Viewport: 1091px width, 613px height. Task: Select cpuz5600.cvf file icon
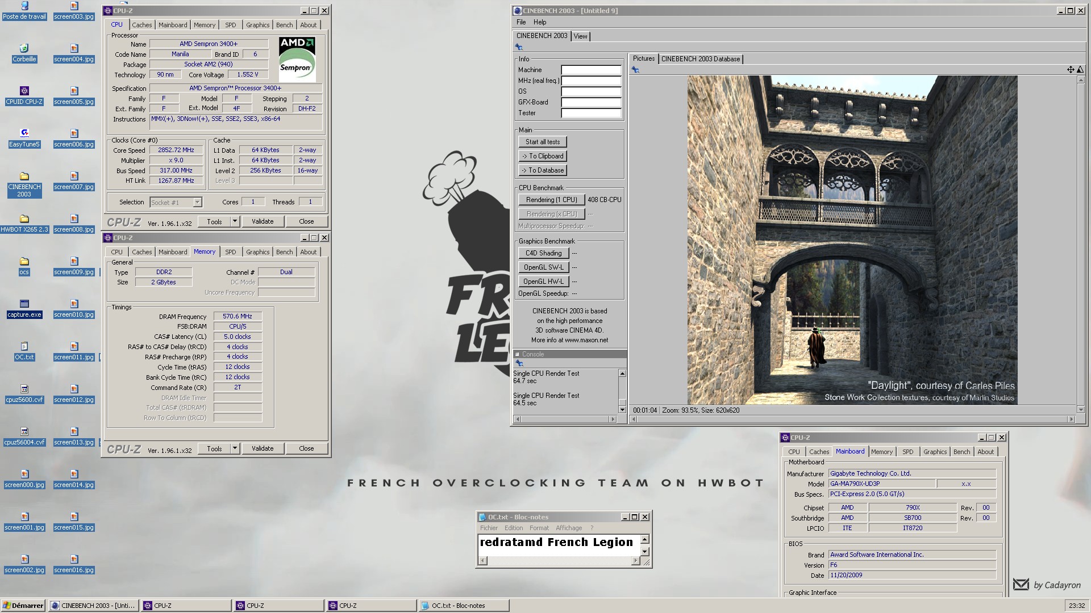[x=24, y=394]
